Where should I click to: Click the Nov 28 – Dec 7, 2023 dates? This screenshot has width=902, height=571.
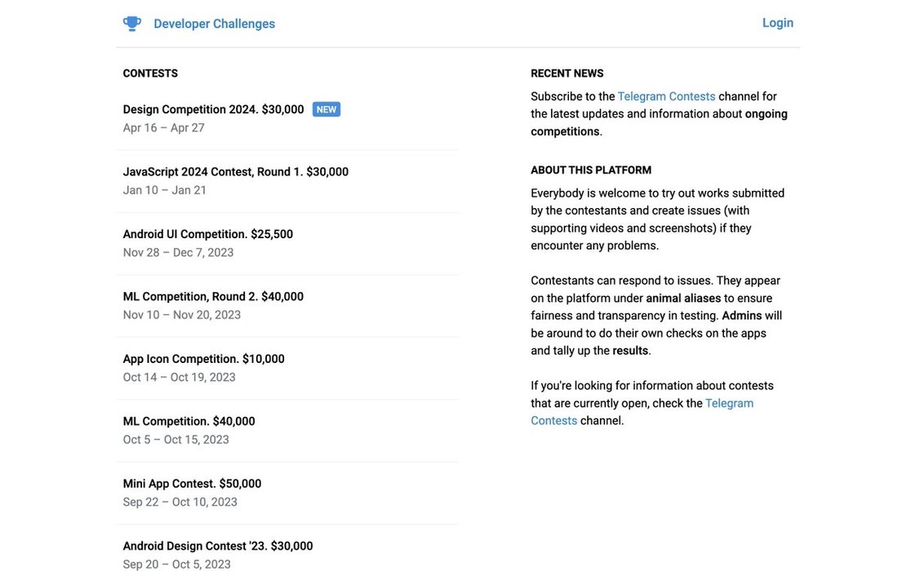(178, 253)
